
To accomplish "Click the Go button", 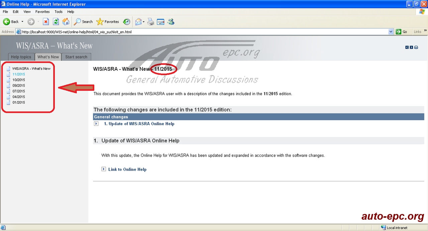I will click(402, 32).
